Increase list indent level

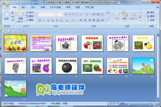point(98,14)
